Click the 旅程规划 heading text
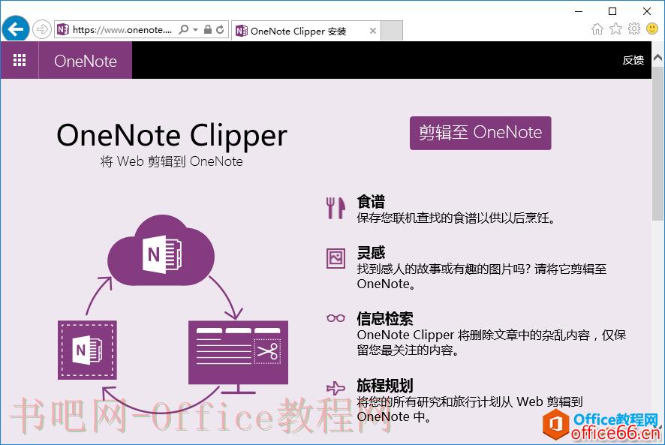The width and height of the screenshot is (665, 445). [385, 386]
